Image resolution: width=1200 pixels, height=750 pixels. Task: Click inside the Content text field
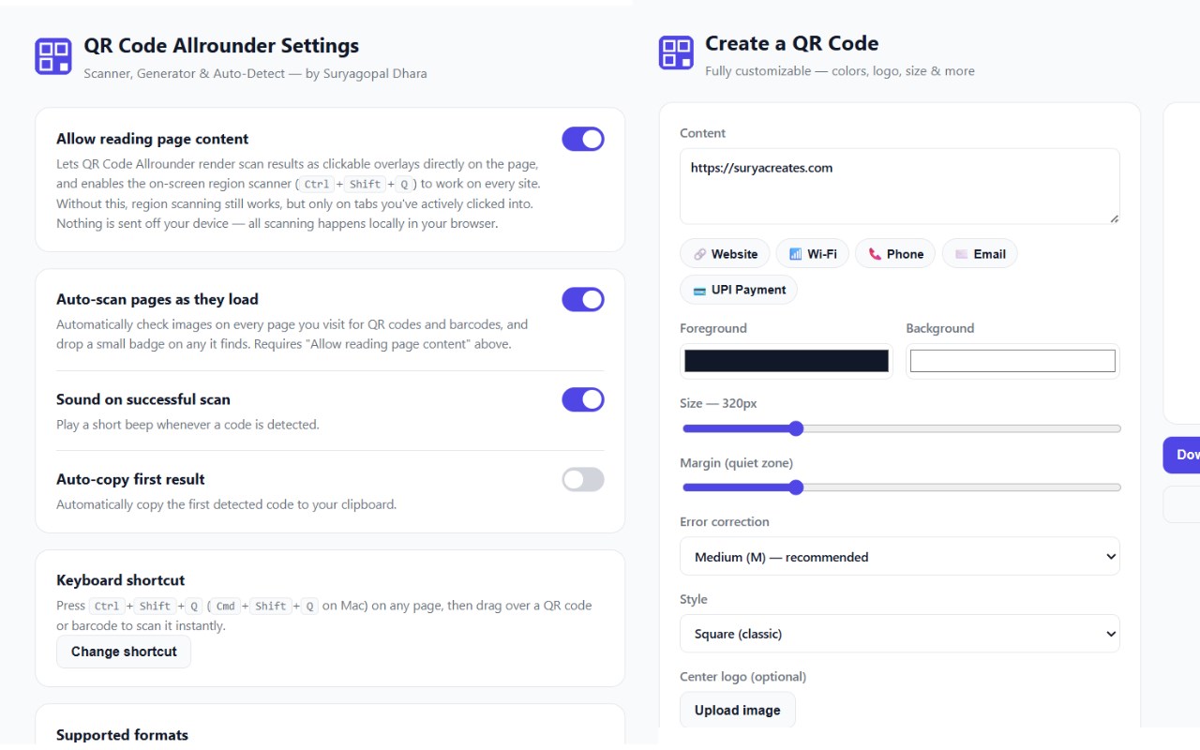(900, 187)
